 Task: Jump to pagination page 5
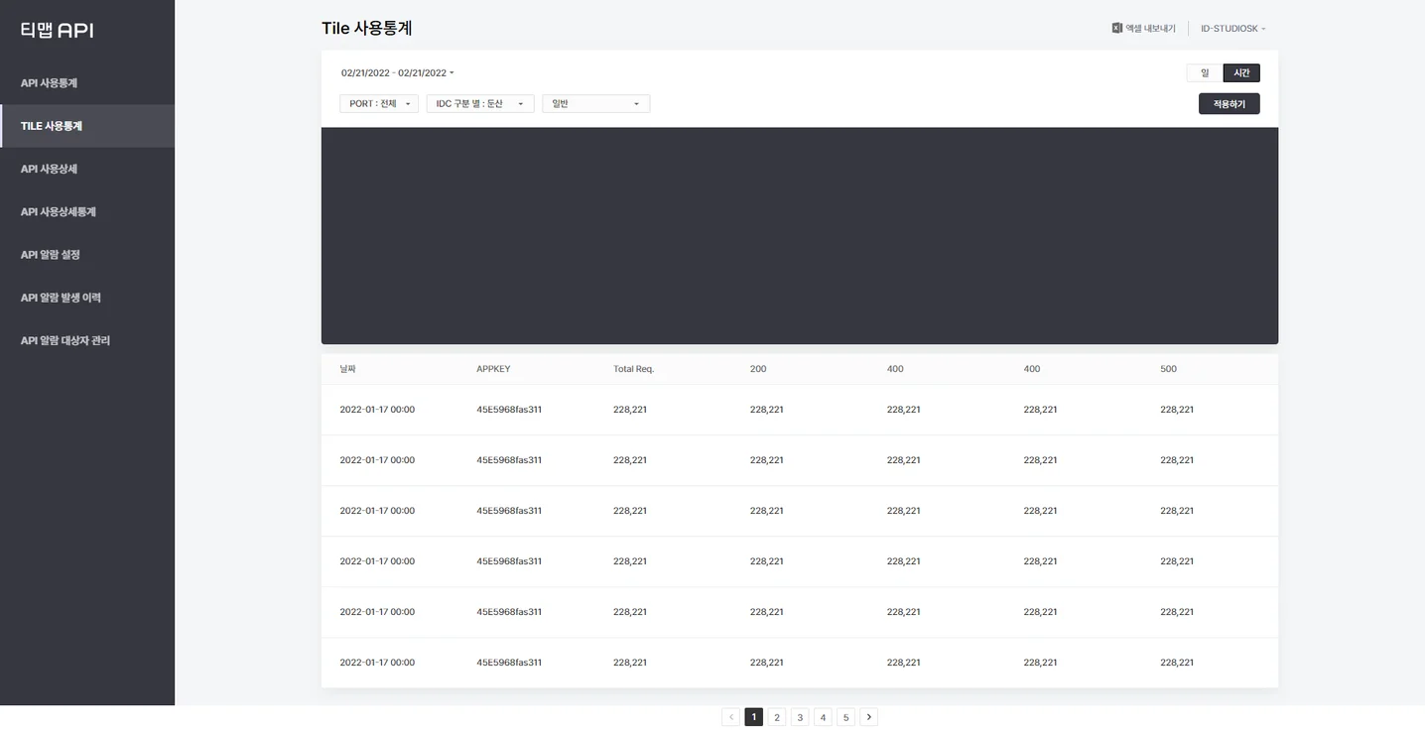click(x=845, y=716)
